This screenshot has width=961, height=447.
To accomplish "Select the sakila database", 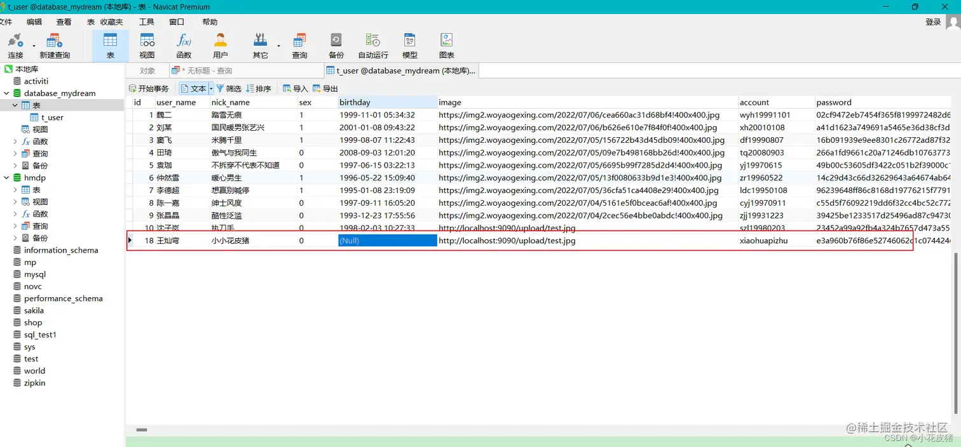I will [x=29, y=310].
